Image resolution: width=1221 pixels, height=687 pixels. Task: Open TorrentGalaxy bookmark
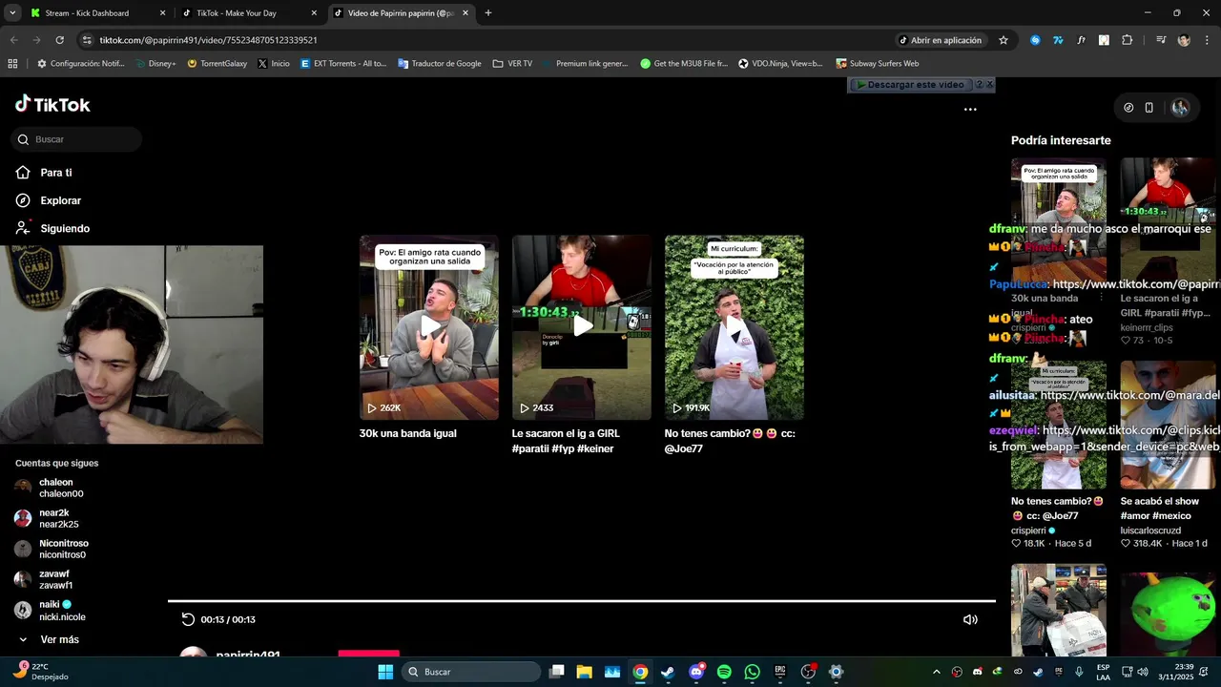217,64
